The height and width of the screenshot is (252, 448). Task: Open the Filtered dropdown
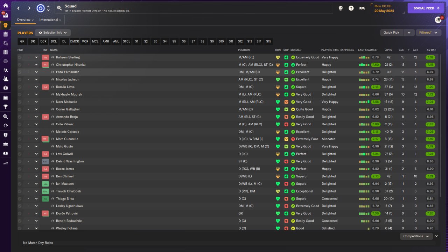coord(428,33)
